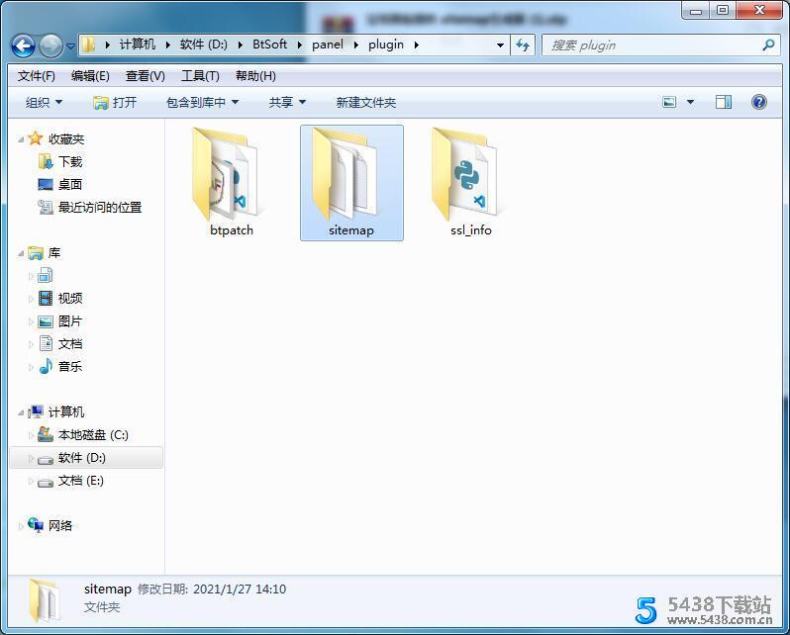Open address bar history dropdown

pos(500,45)
